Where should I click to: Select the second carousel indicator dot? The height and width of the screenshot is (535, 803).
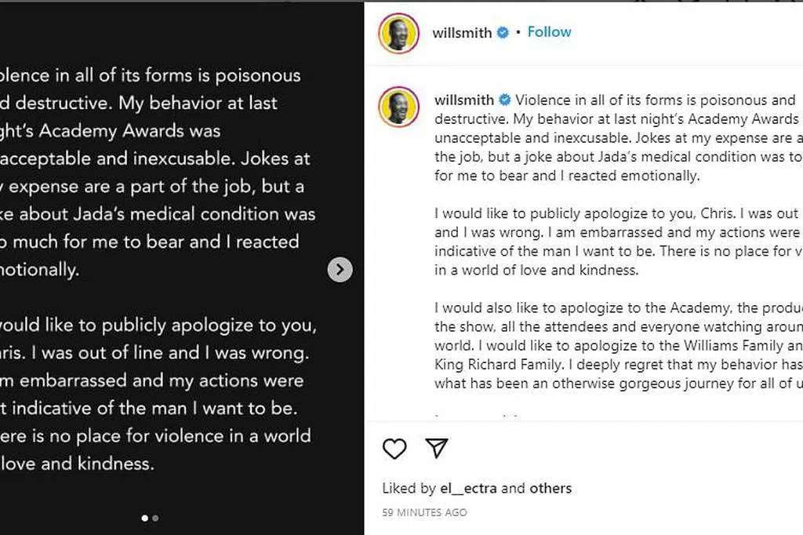[155, 518]
